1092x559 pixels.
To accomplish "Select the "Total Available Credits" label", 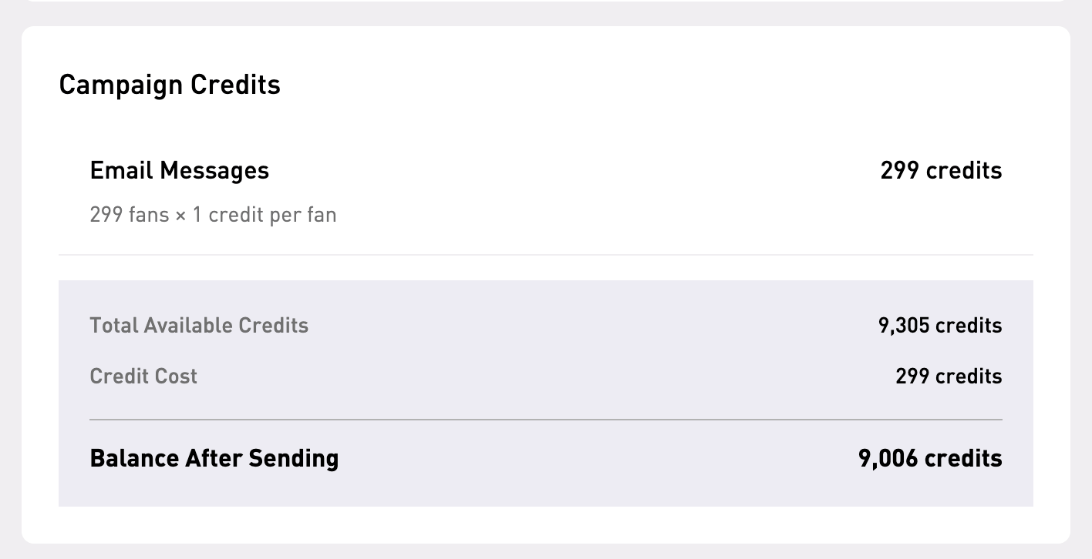I will [x=199, y=326].
